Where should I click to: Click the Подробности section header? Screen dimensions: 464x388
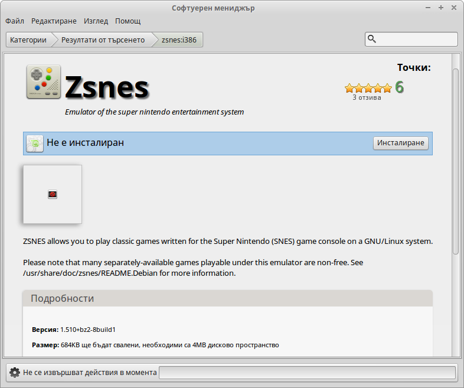click(227, 298)
